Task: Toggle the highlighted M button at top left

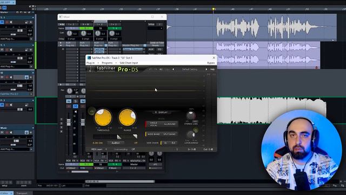Action: (x=4, y=8)
